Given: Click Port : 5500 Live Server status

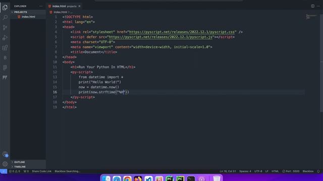Looking at the screenshot, I should 291,171.
